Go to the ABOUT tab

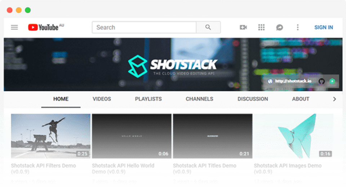tap(301, 99)
